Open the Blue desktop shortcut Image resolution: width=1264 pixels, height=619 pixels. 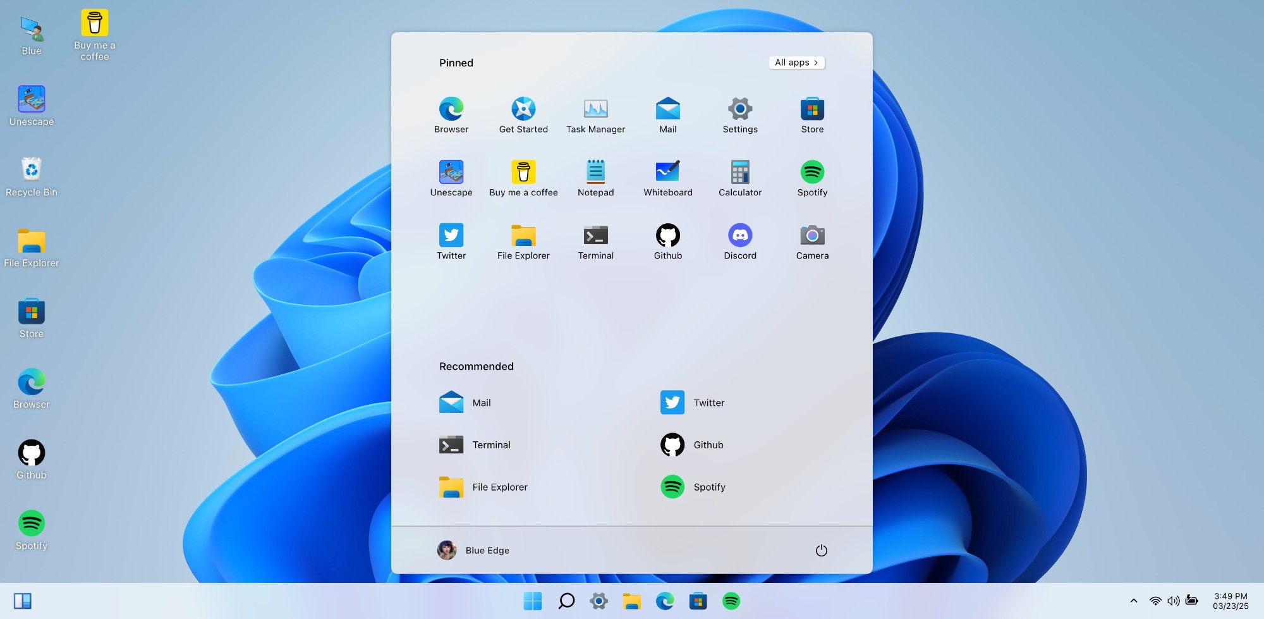coord(32,36)
